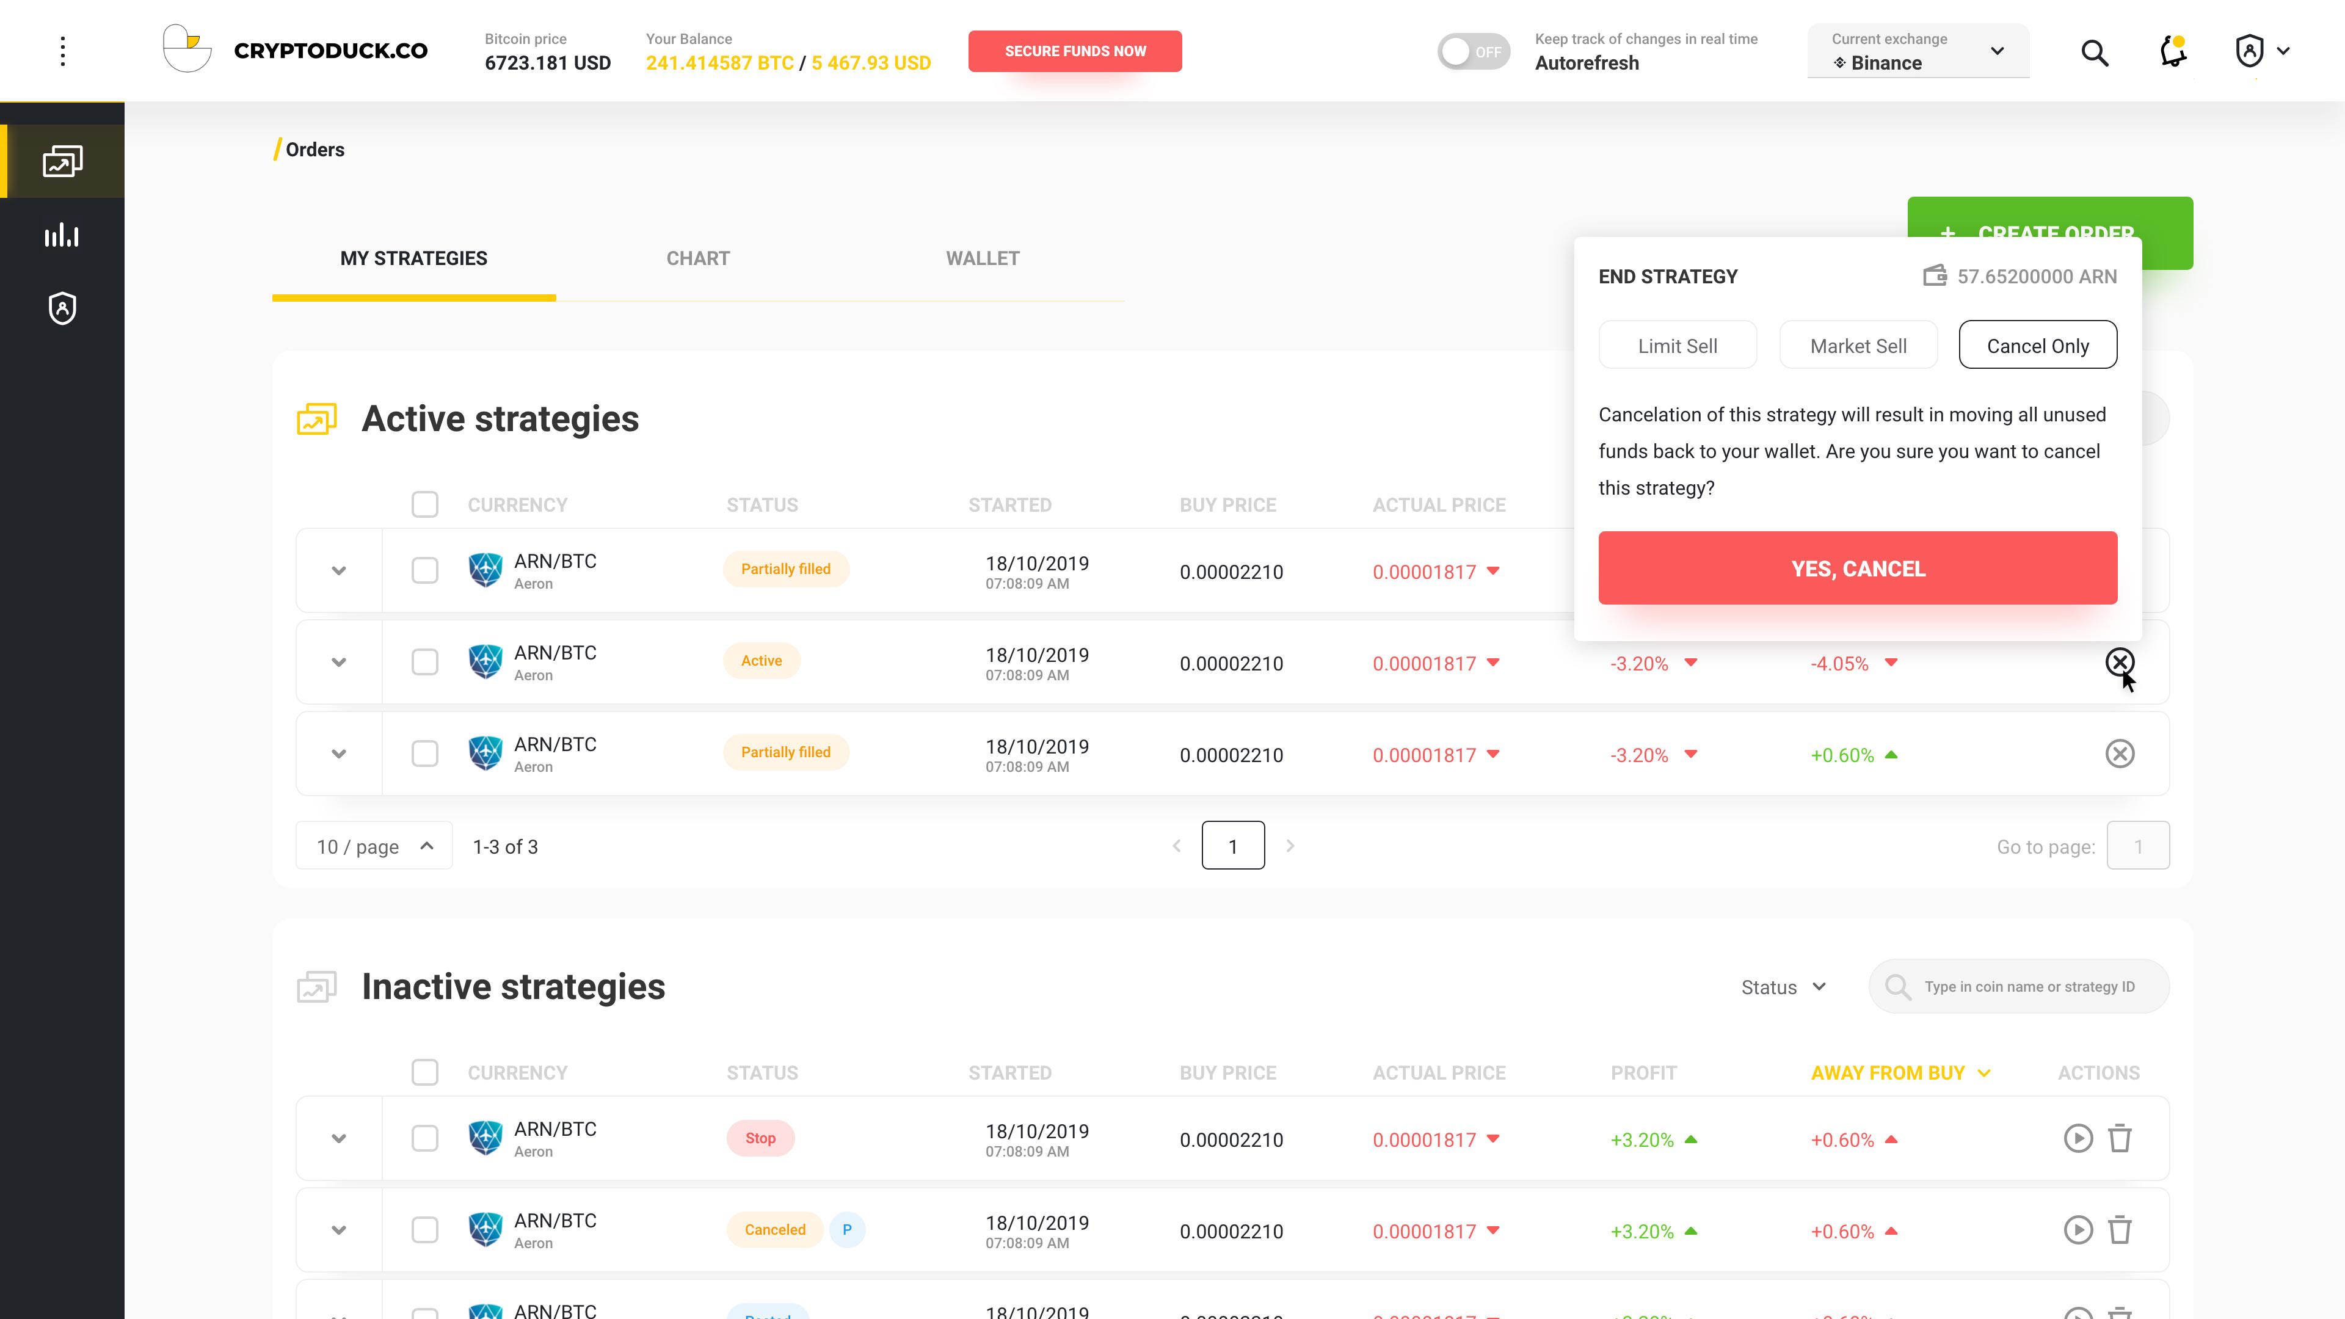
Task: Expand the first Partially filled strategy row
Action: point(339,571)
